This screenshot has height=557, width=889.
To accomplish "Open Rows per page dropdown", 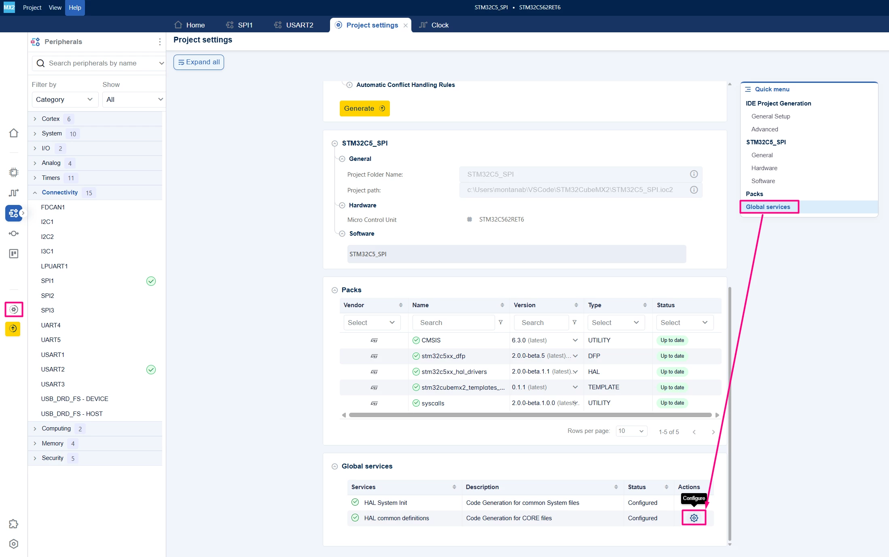I will (x=631, y=431).
